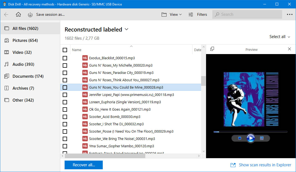Filter by Audio (393)
This screenshot has width=296, height=172.
click(x=30, y=64)
